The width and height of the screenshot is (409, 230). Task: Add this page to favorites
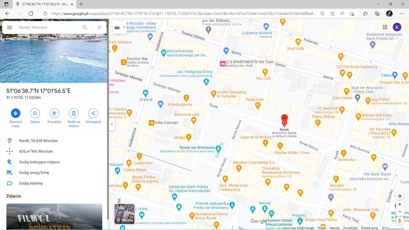[x=352, y=13]
